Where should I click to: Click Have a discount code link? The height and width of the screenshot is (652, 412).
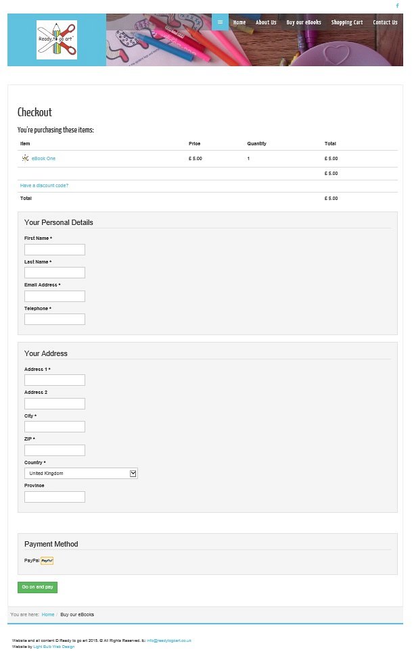coord(44,185)
